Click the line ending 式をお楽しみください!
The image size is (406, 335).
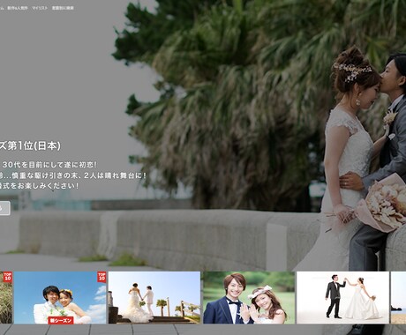[x=40, y=186]
